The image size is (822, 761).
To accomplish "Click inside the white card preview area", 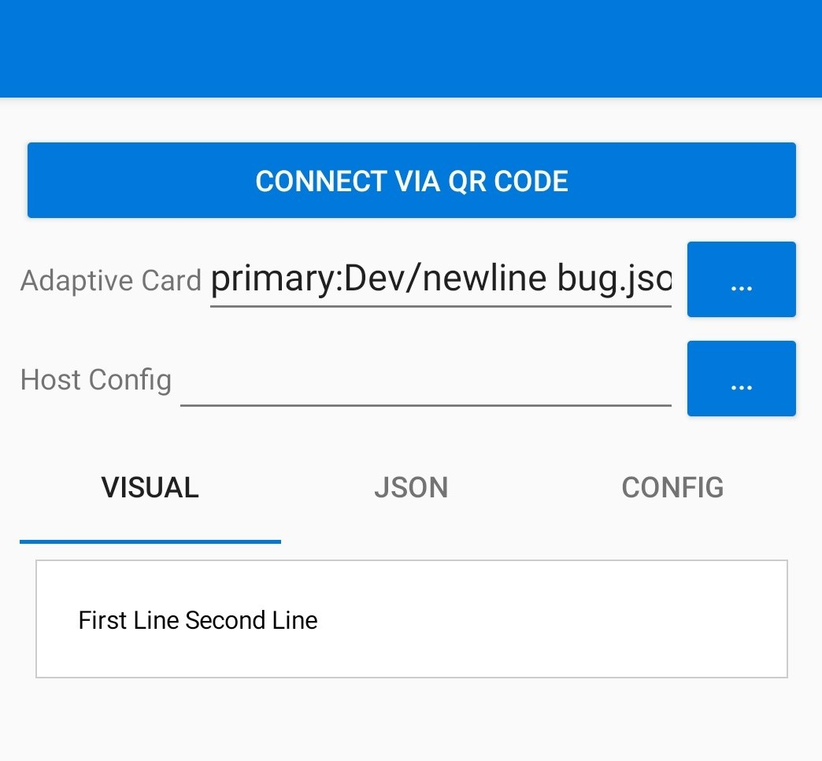I will tap(411, 619).
